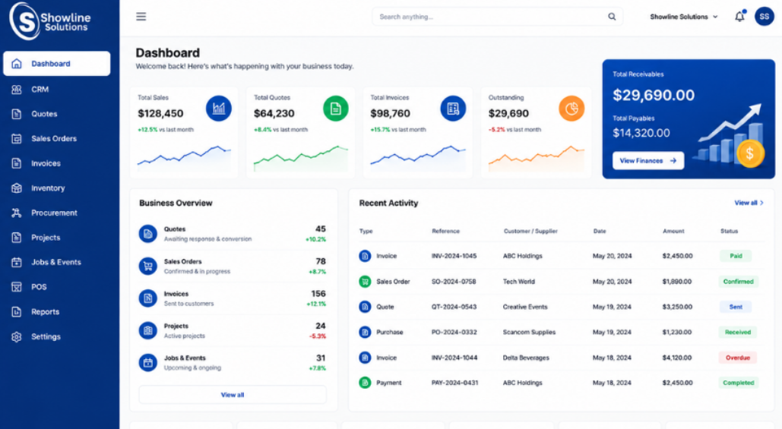Click supplier Scancom Supplies
Image resolution: width=782 pixels, height=429 pixels.
coord(529,333)
